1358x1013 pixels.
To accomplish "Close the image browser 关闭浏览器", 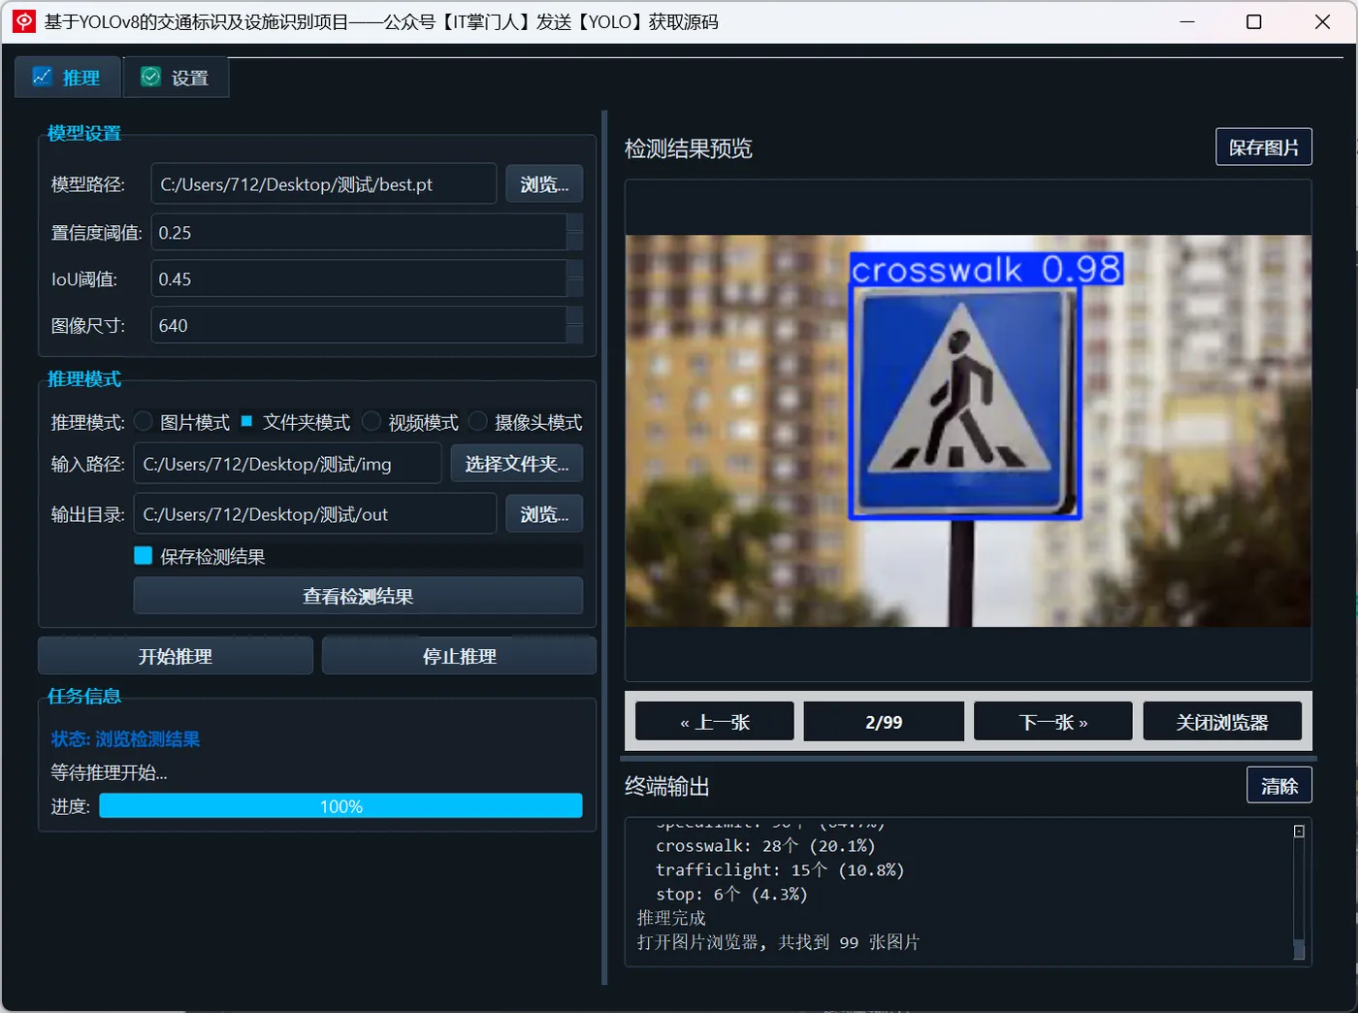I will tap(1222, 722).
